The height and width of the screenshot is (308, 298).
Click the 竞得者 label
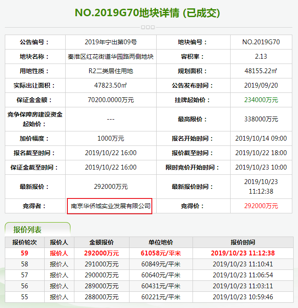(34, 206)
